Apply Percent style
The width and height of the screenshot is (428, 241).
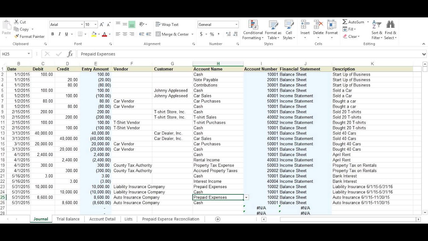[x=212, y=34]
